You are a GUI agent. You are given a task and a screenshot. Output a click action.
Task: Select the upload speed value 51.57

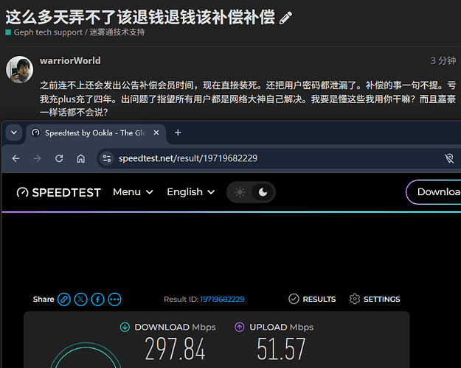click(281, 349)
